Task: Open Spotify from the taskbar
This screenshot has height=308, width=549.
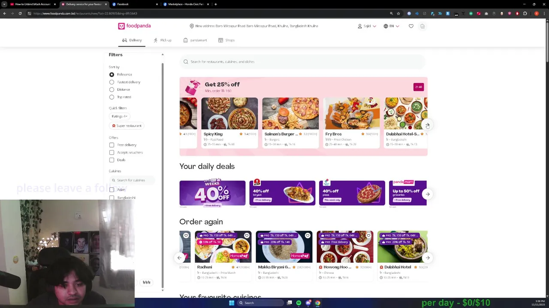Action: coord(299,303)
